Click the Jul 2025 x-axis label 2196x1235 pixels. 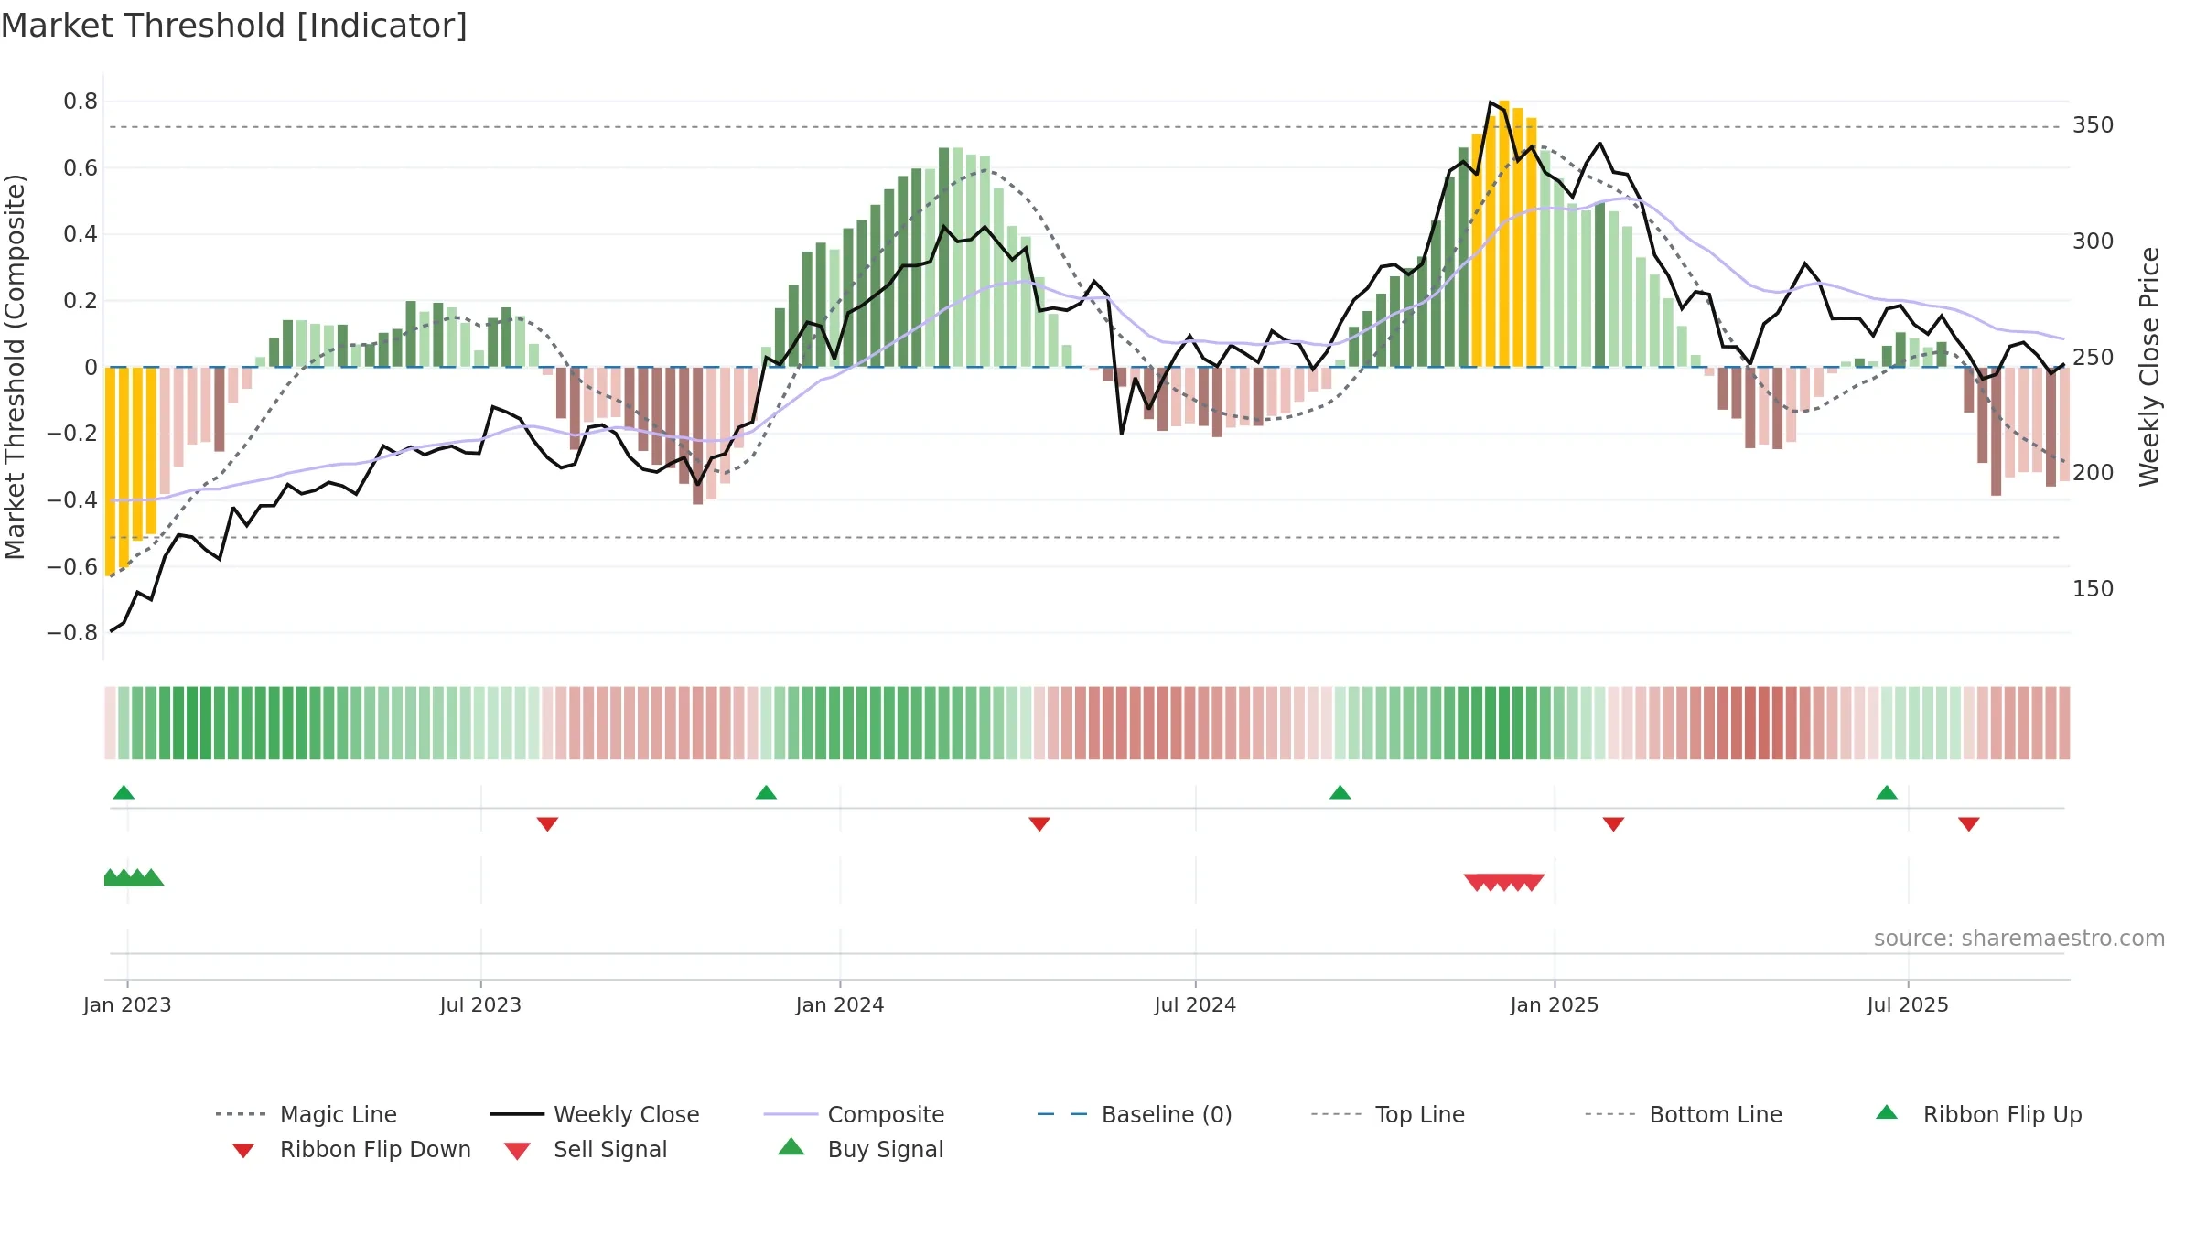[1908, 1004]
